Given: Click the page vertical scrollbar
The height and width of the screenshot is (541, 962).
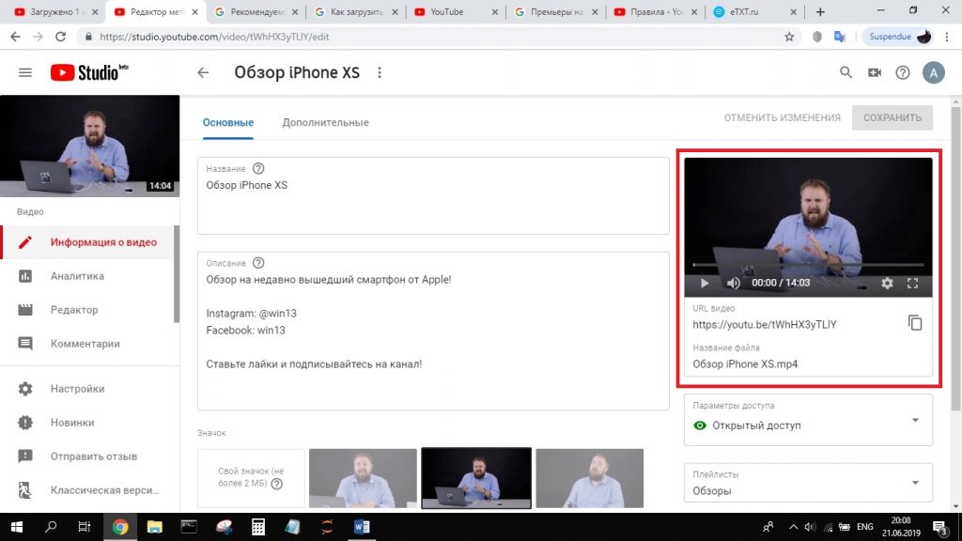Looking at the screenshot, I should 955,257.
